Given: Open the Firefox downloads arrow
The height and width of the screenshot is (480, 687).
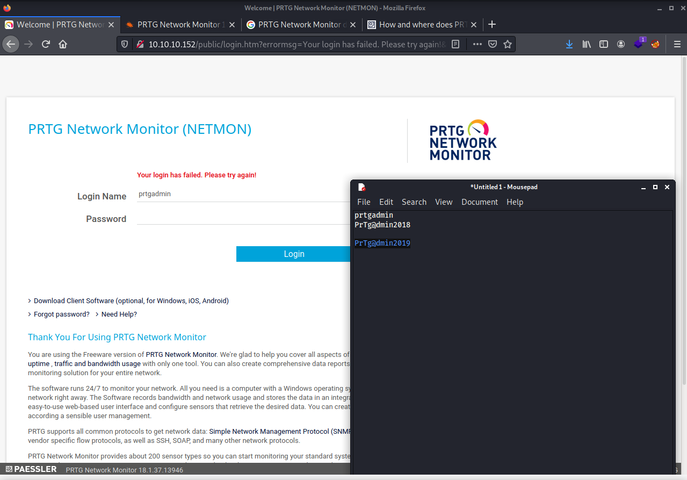Looking at the screenshot, I should coord(569,44).
